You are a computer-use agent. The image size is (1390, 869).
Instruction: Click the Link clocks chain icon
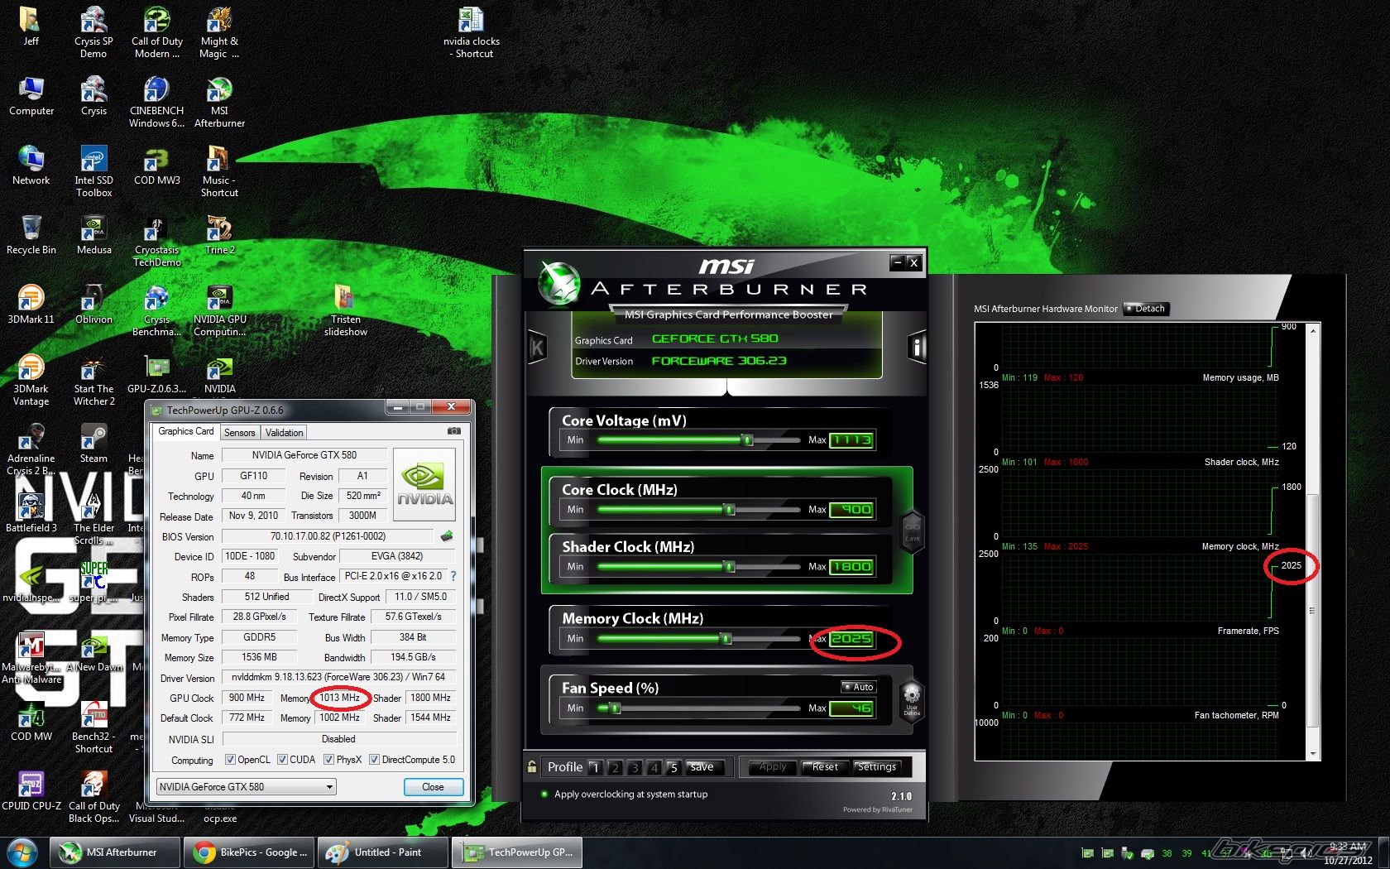pos(912,531)
